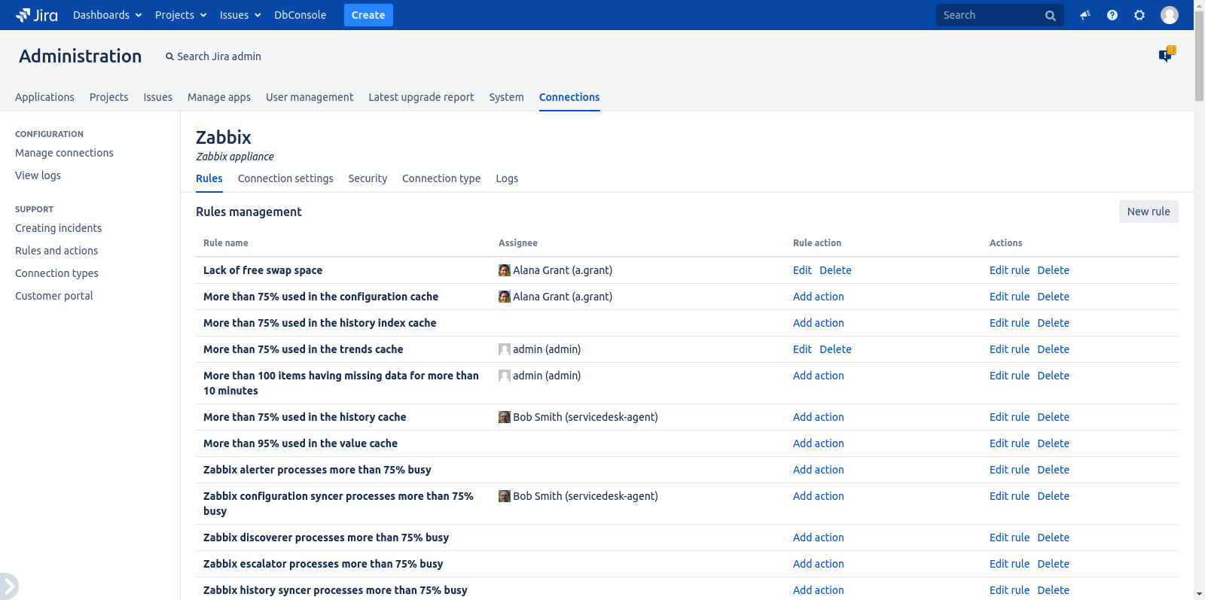The image size is (1205, 600).
Task: Switch to User management tab
Action: [310, 97]
